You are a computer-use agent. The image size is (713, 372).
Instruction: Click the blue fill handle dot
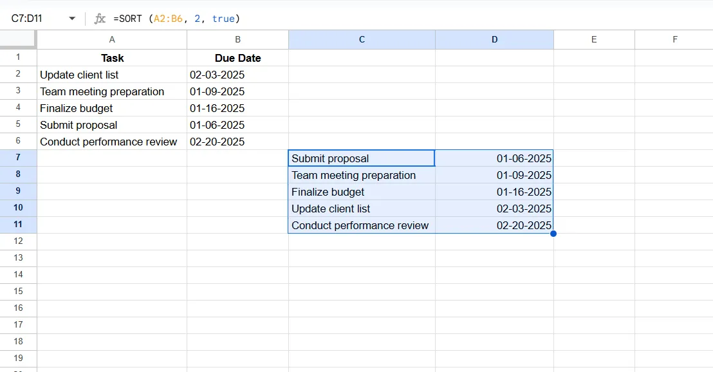pyautogui.click(x=553, y=234)
